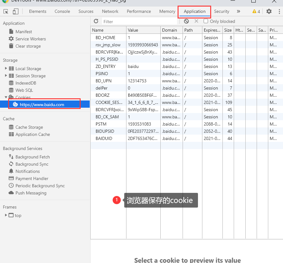283x263 pixels.
Task: Select the H_PS_PSSID cookie row
Action: (x=187, y=59)
